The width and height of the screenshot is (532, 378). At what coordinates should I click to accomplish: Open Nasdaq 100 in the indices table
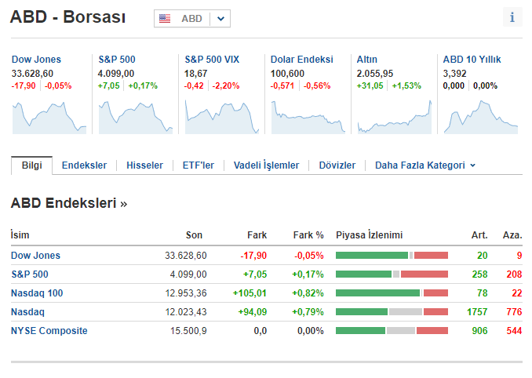37,293
